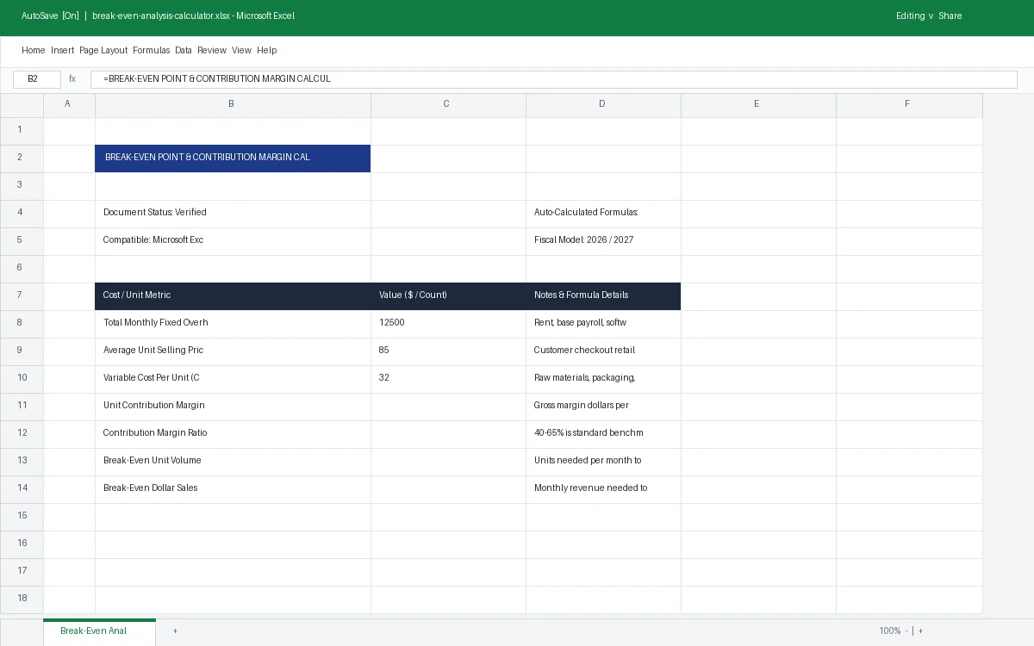Open the Data tab
Image resolution: width=1034 pixels, height=646 pixels.
[x=184, y=50]
